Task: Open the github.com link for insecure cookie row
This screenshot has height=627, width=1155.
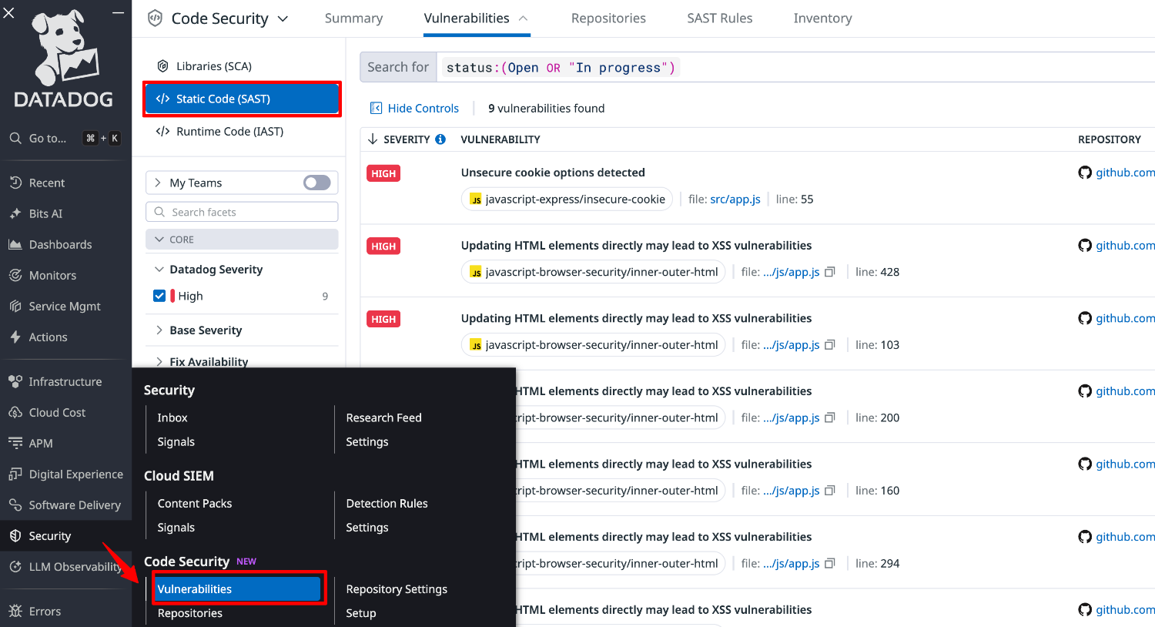Action: (1125, 173)
